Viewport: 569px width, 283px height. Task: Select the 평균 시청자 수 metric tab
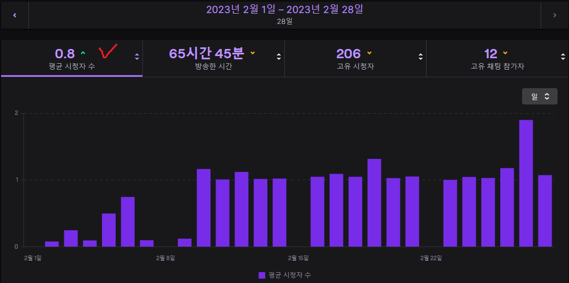point(72,58)
